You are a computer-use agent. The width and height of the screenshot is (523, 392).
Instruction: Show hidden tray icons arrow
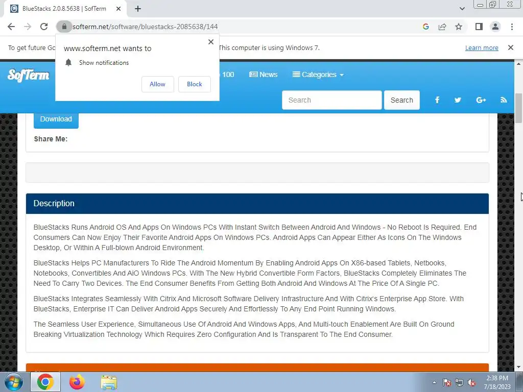tap(434, 382)
